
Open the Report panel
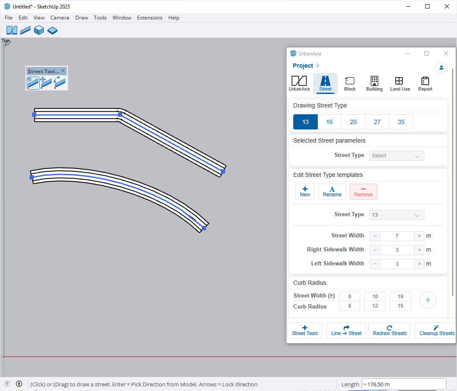click(425, 83)
